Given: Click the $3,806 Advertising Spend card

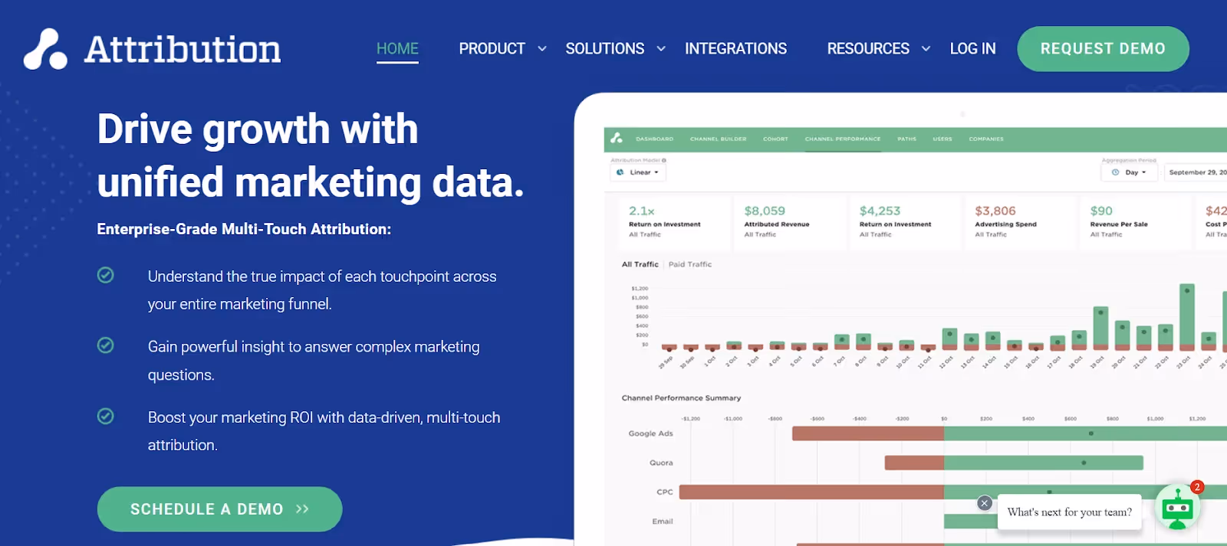Looking at the screenshot, I should pyautogui.click(x=1020, y=222).
